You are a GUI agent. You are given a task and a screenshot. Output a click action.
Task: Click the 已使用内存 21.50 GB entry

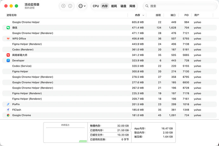pos(109,130)
